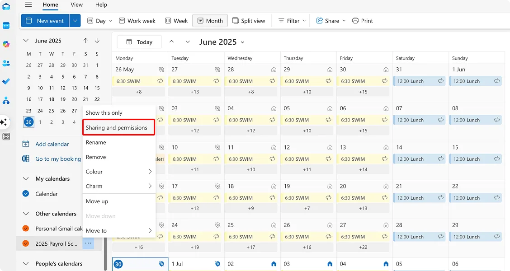This screenshot has height=271, width=510.
Task: Toggle the Personal Gmail calendar checkbox
Action: pos(26,229)
